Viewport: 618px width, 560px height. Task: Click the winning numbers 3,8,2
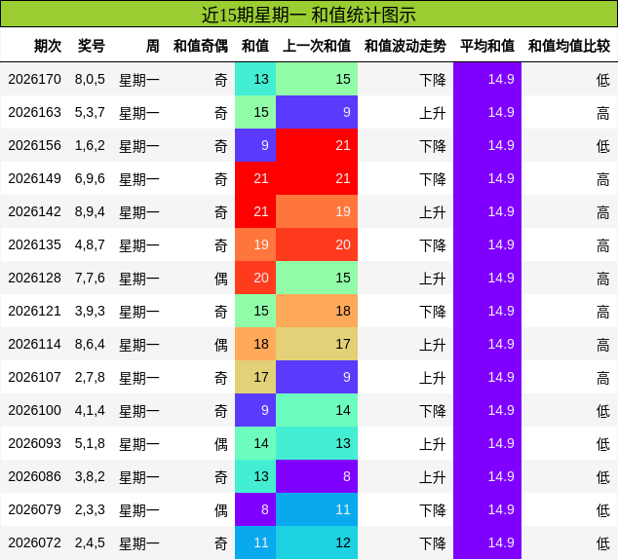(90, 476)
